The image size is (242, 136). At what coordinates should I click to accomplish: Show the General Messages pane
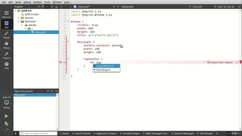(183, 133)
